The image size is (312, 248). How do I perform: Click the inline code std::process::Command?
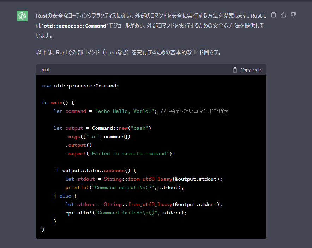coord(75,26)
